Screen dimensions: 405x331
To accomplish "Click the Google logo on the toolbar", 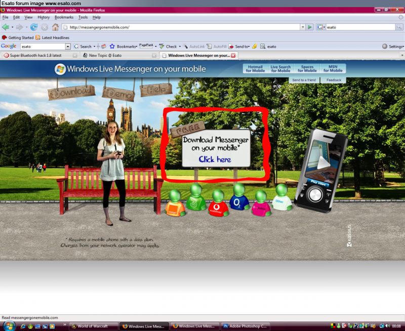I will 9,46.
